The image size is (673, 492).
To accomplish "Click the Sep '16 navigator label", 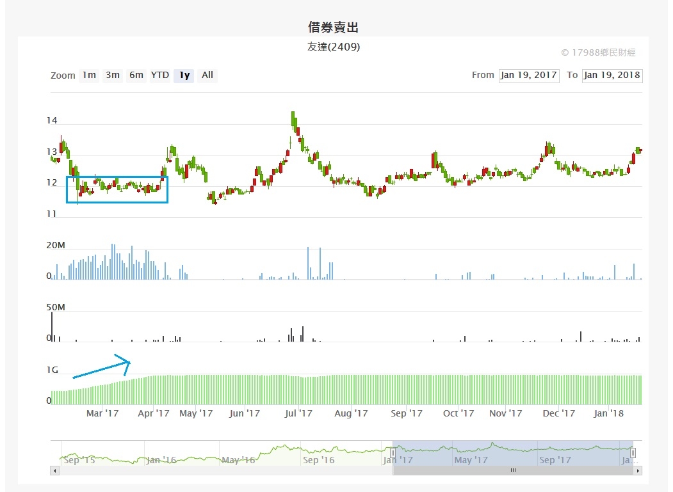I will pos(318,460).
